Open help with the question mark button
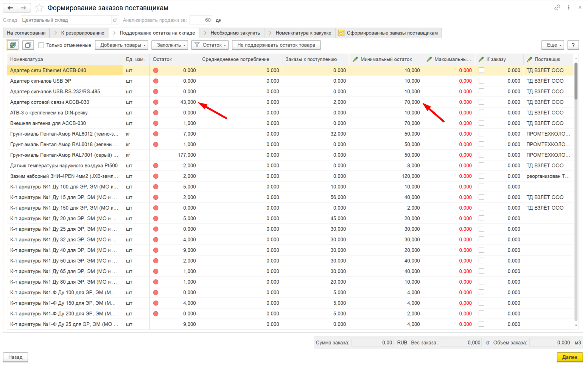This screenshot has height=366, width=588. (x=573, y=45)
